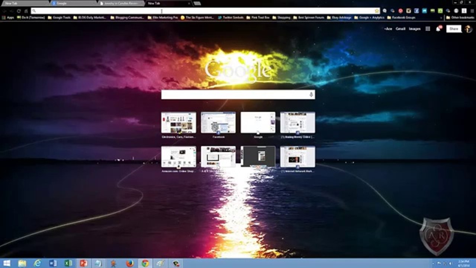This screenshot has height=268, width=476.
Task: Open the Google Tools bookmark folder
Action: tap(59, 17)
